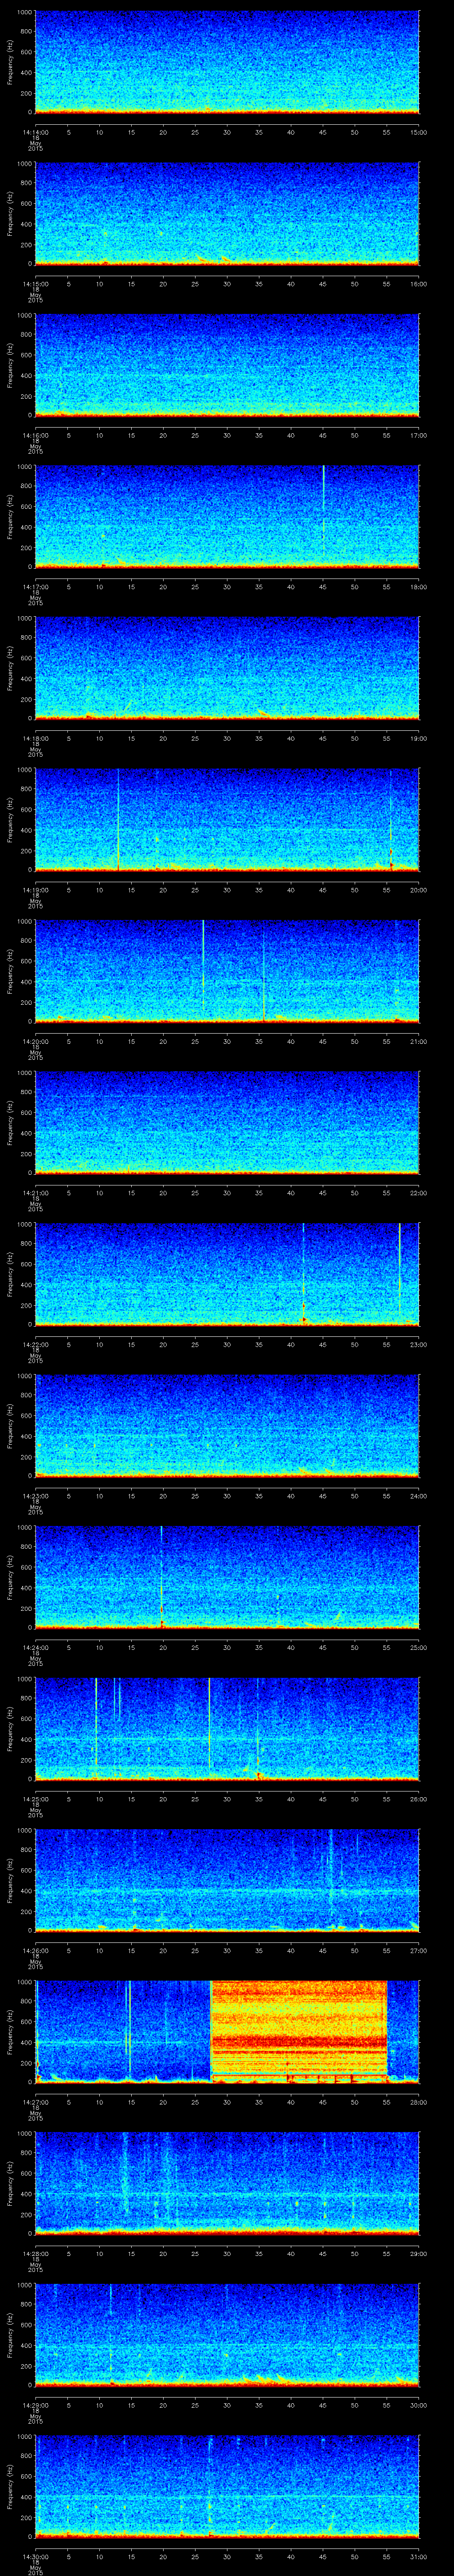Click the 14:18:00 start time label
Screen dimensions: 454x2576
(35, 738)
